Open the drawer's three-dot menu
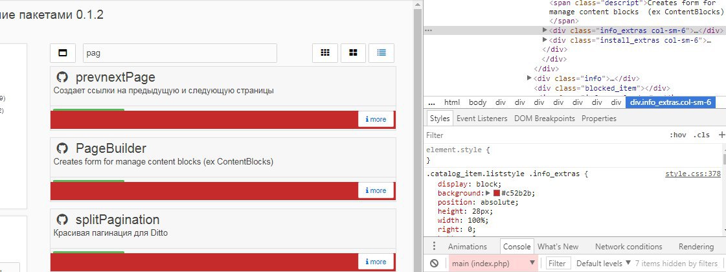 coord(434,246)
